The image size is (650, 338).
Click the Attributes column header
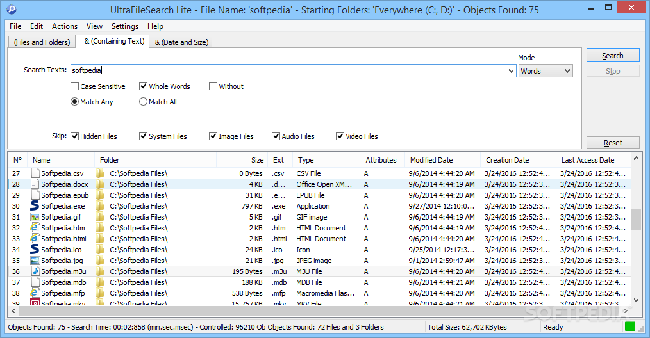(382, 160)
